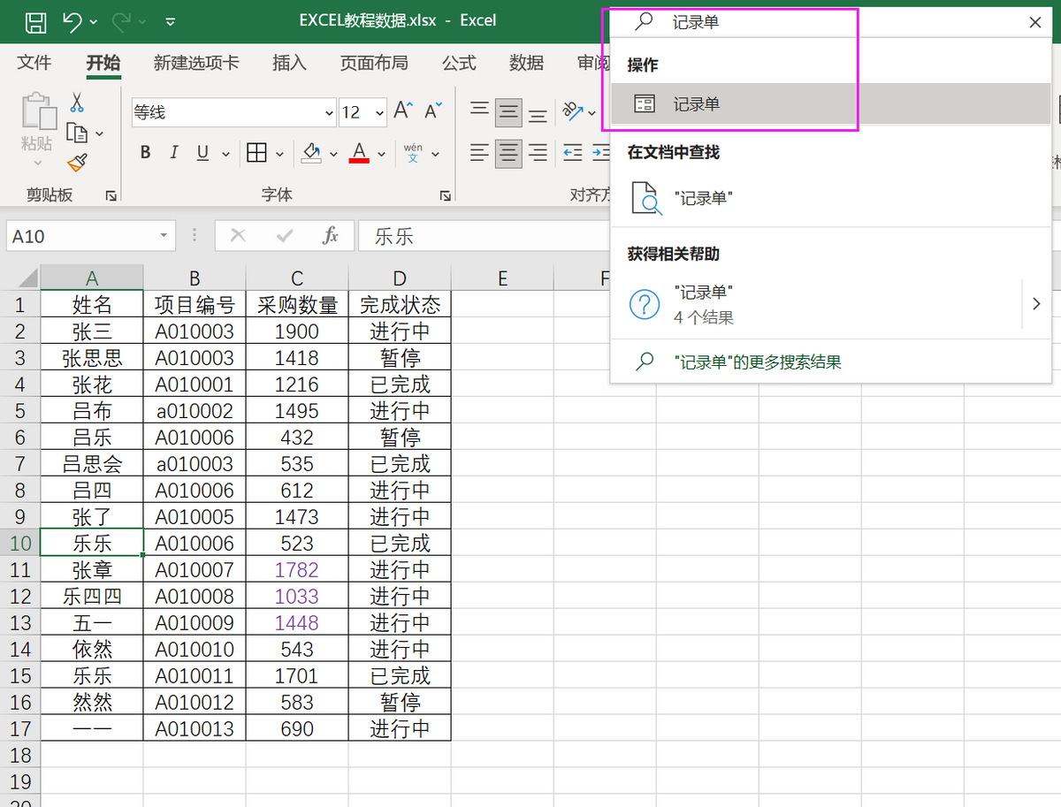Run the 记录单 action from search results
The width and height of the screenshot is (1061, 807).
(830, 104)
